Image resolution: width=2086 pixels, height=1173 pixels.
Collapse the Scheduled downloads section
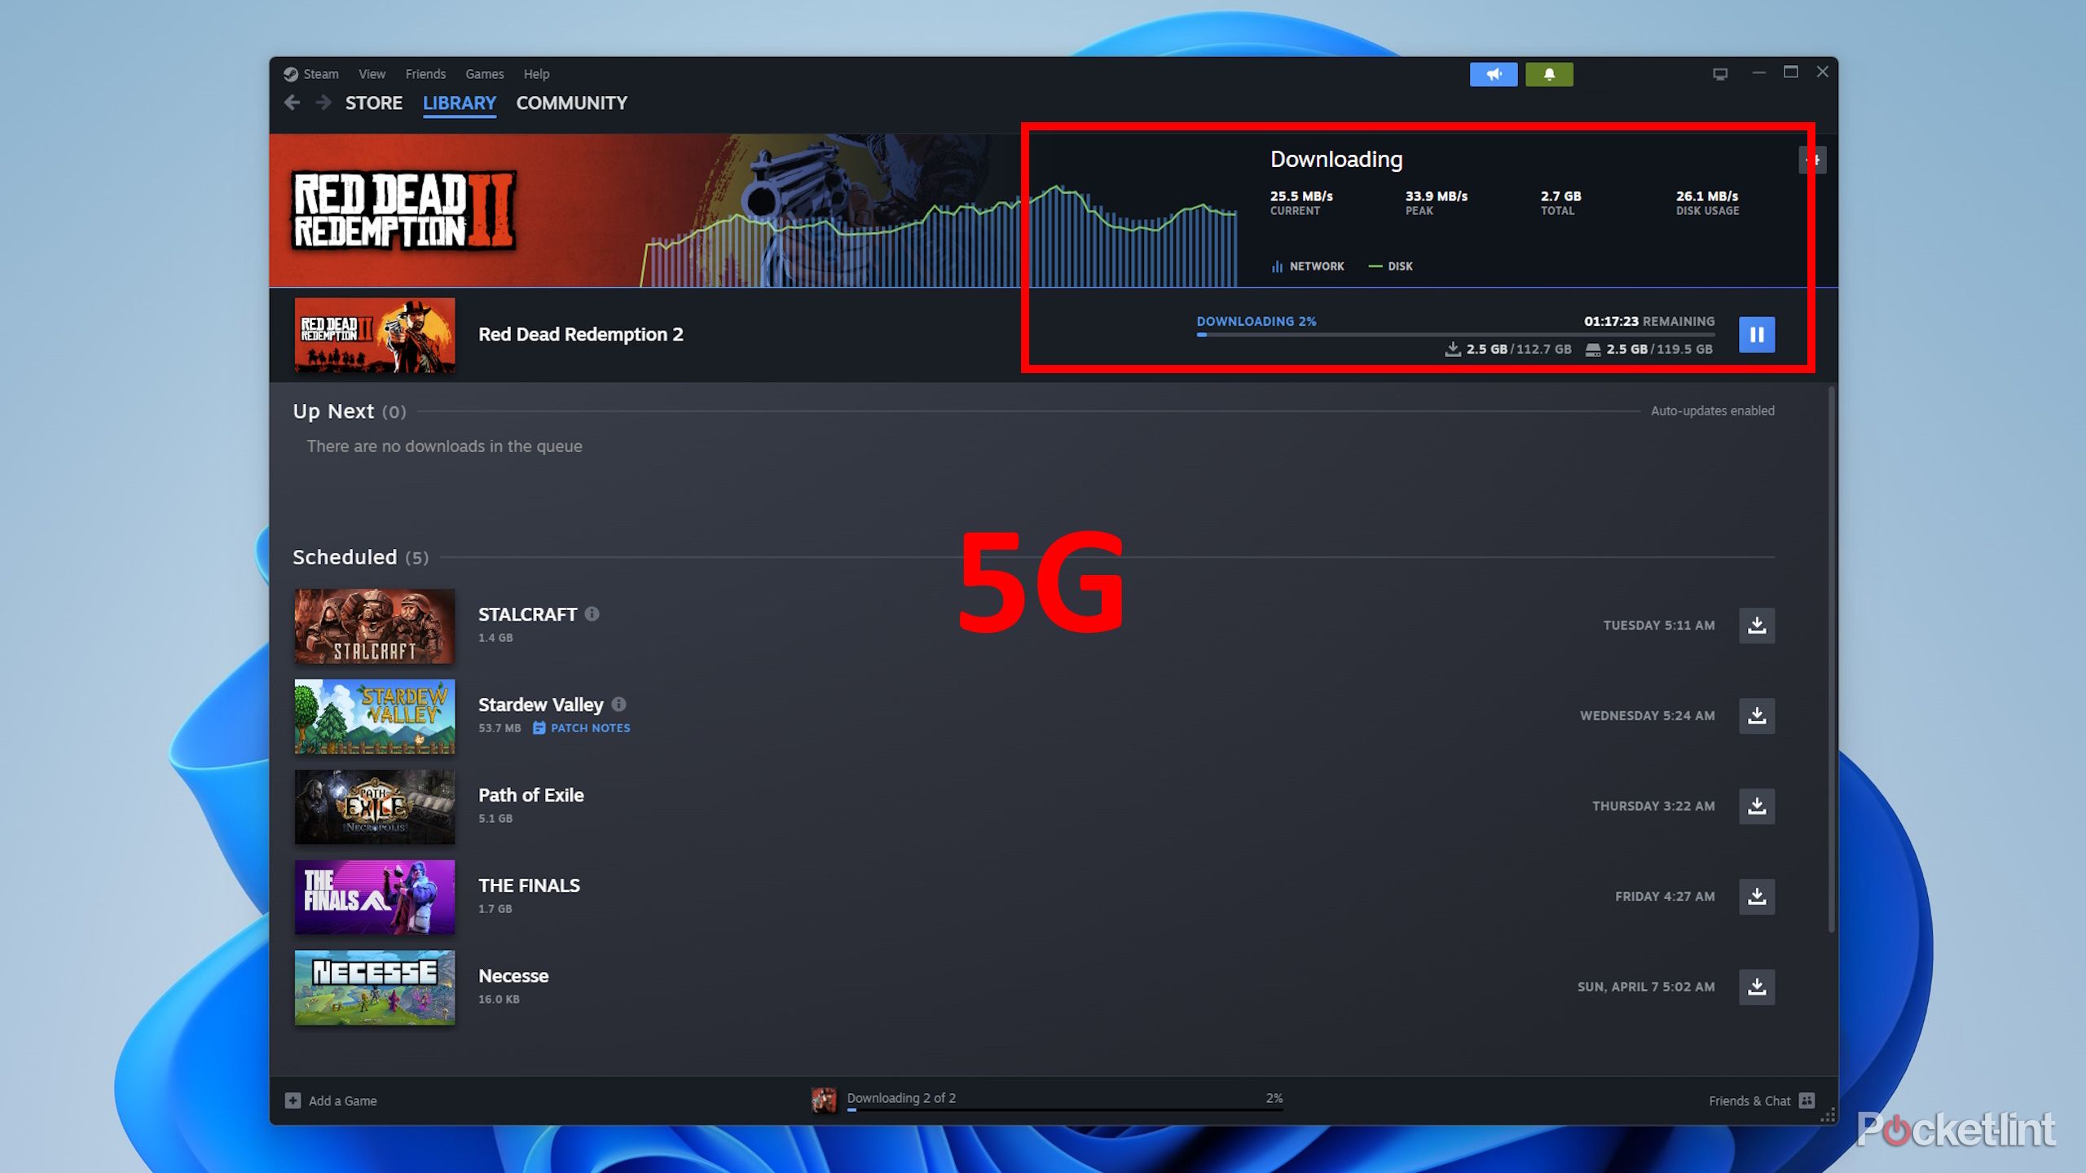[345, 557]
